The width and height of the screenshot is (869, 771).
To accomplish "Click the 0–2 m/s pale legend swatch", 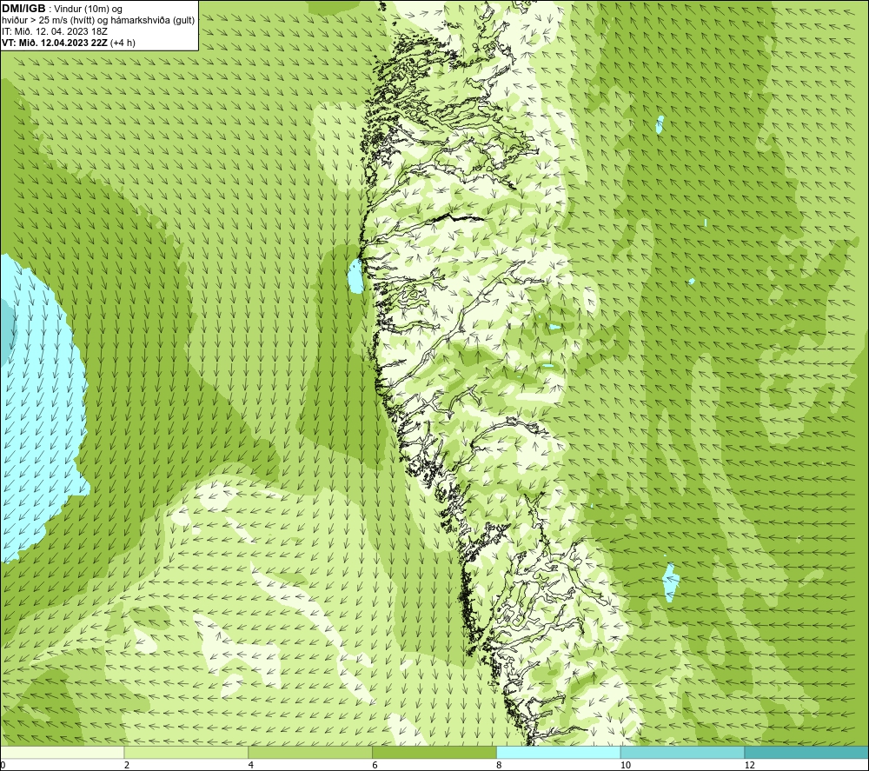I will pos(62,752).
